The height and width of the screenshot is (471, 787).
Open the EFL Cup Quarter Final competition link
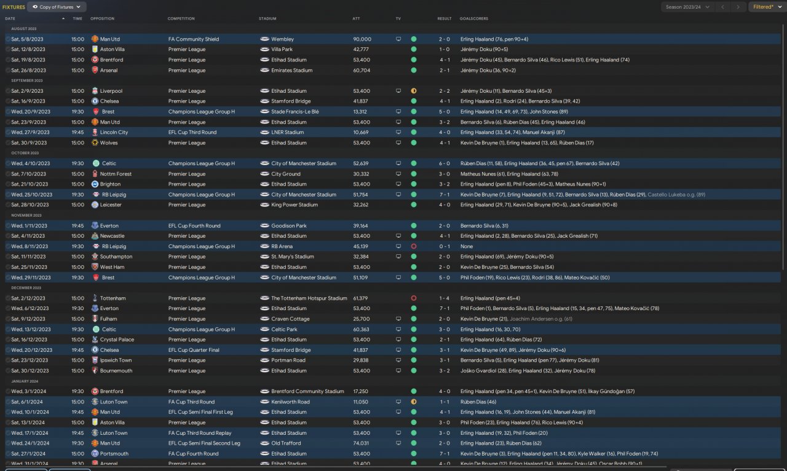click(194, 350)
